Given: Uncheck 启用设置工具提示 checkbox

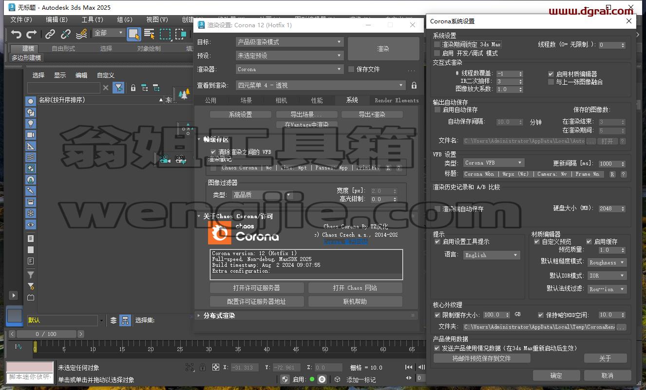Looking at the screenshot, I should tap(437, 241).
